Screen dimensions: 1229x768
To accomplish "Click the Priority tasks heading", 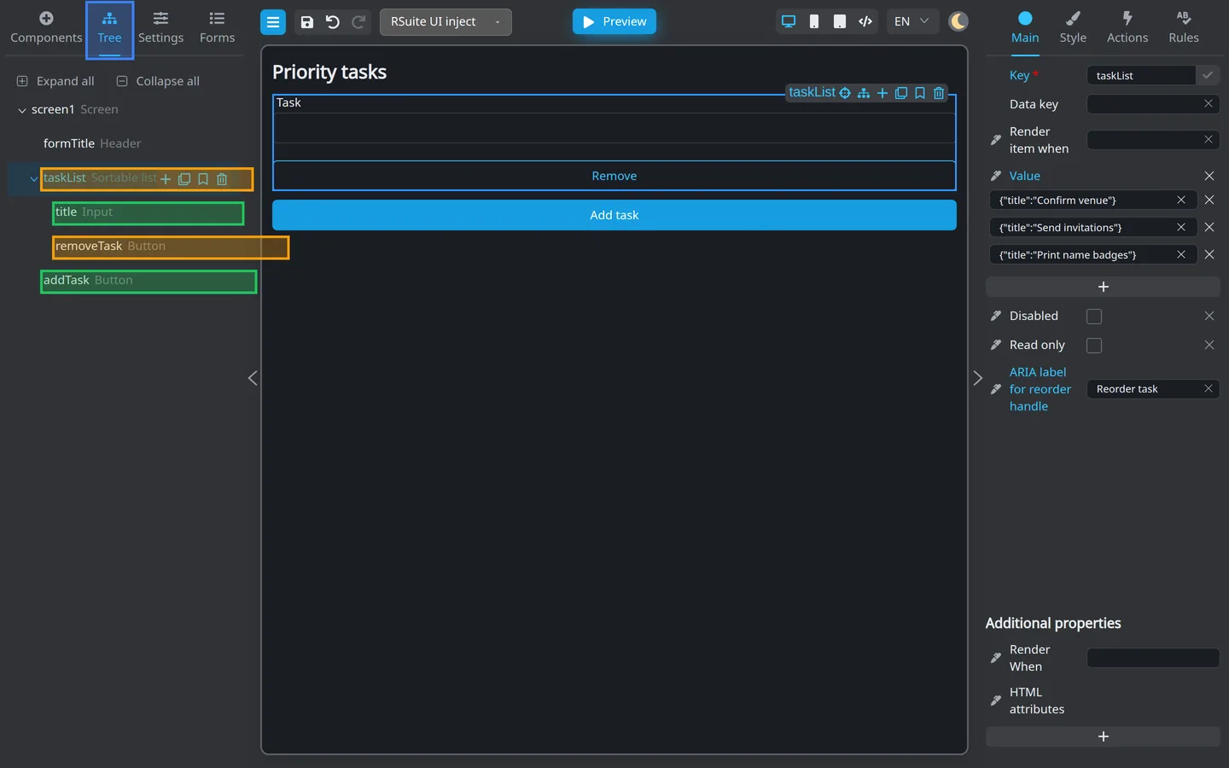I will [329, 73].
